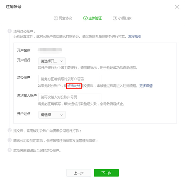Click the 开户银行 dropdown chevron arrow

tap(61, 61)
